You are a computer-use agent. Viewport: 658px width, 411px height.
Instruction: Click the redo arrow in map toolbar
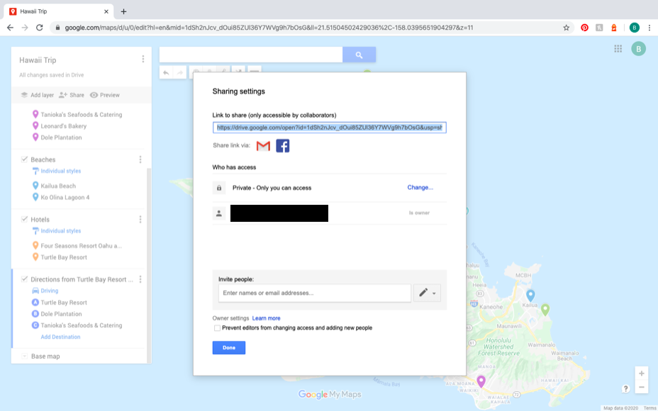click(179, 72)
